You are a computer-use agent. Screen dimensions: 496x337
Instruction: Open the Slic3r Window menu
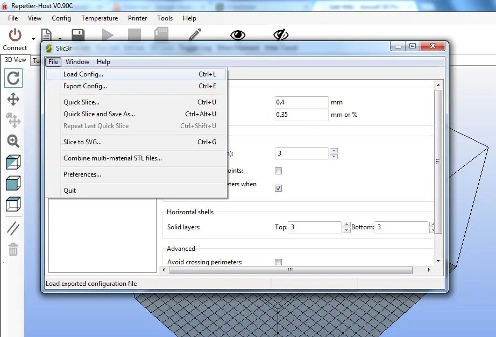(77, 62)
